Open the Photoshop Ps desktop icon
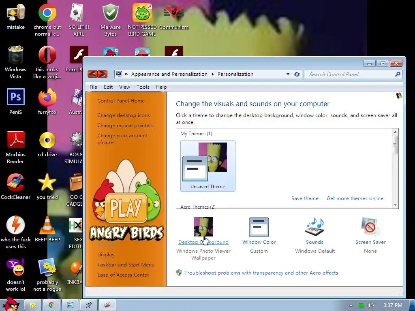The width and height of the screenshot is (415, 311). tap(15, 97)
